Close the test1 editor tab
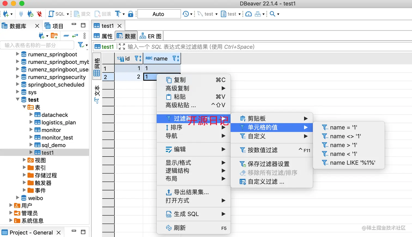The image size is (412, 237). 119,26
